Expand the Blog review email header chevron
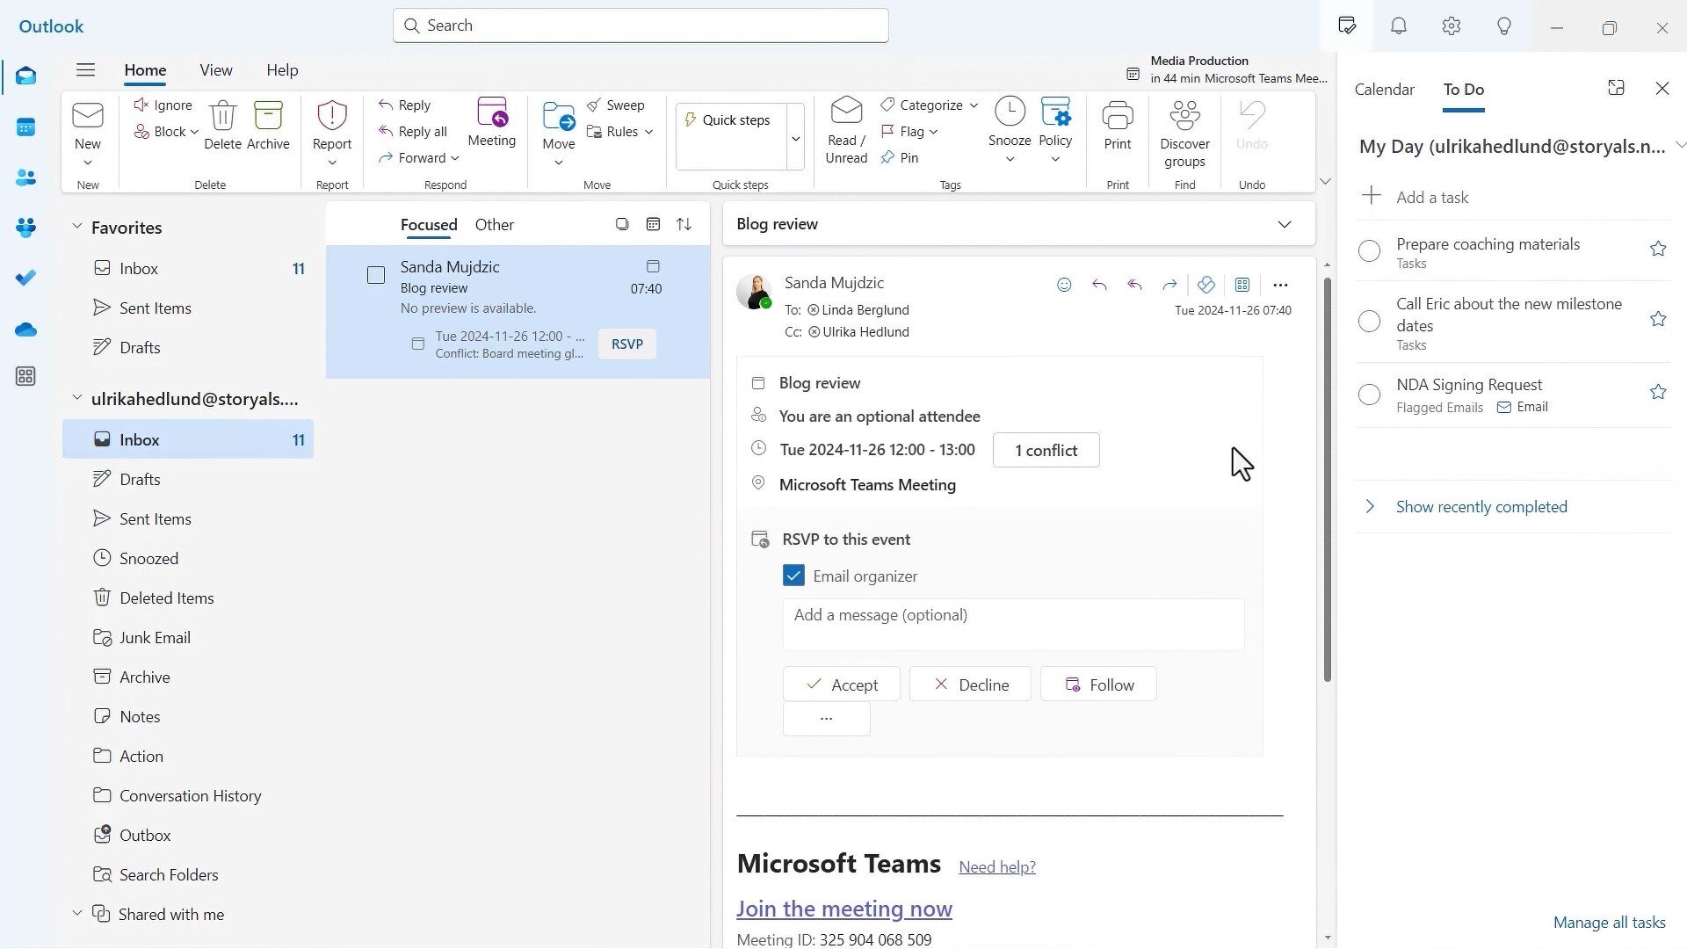The image size is (1687, 949). (1284, 224)
